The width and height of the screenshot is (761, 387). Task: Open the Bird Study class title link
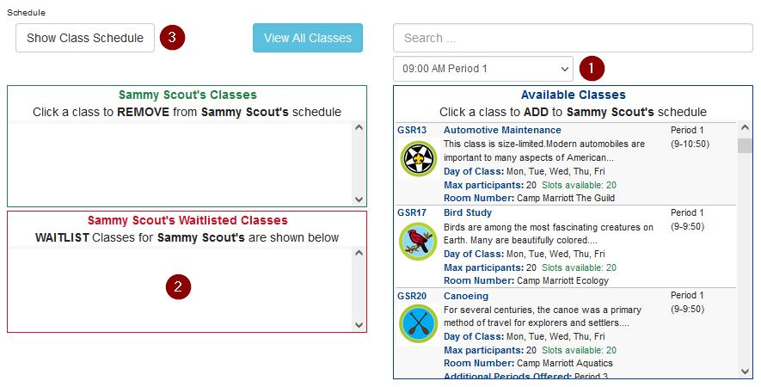tap(468, 212)
